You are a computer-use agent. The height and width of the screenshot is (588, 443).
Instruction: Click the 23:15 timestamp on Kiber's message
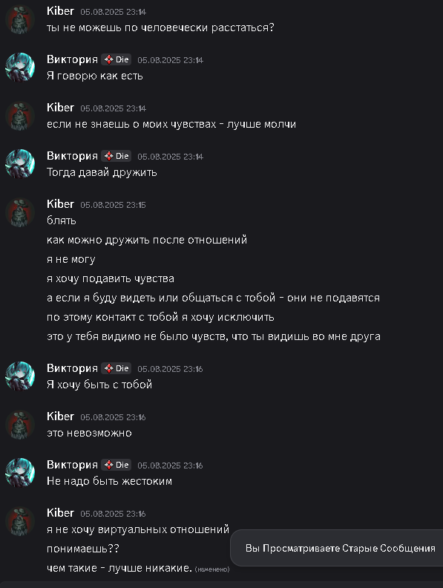[x=113, y=205]
